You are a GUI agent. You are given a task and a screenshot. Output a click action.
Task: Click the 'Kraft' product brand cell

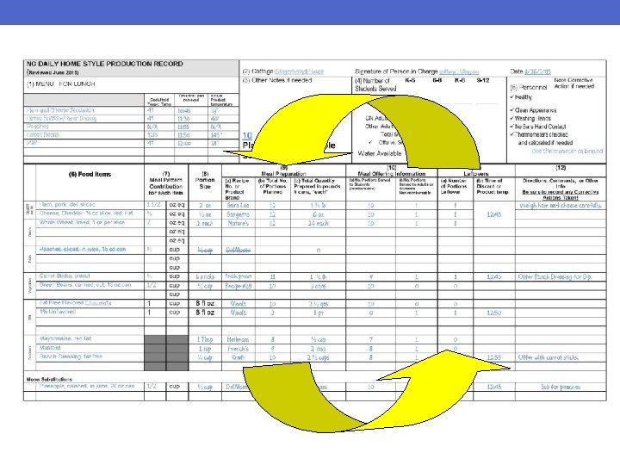(238, 357)
